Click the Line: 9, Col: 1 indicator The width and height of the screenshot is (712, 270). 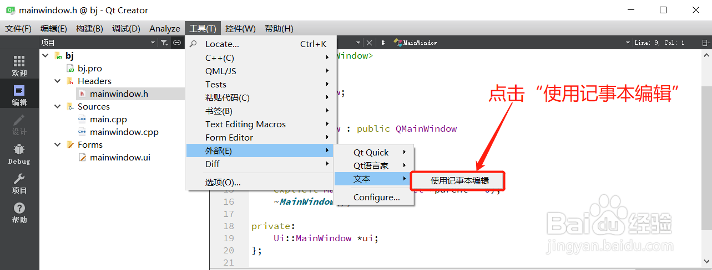659,43
